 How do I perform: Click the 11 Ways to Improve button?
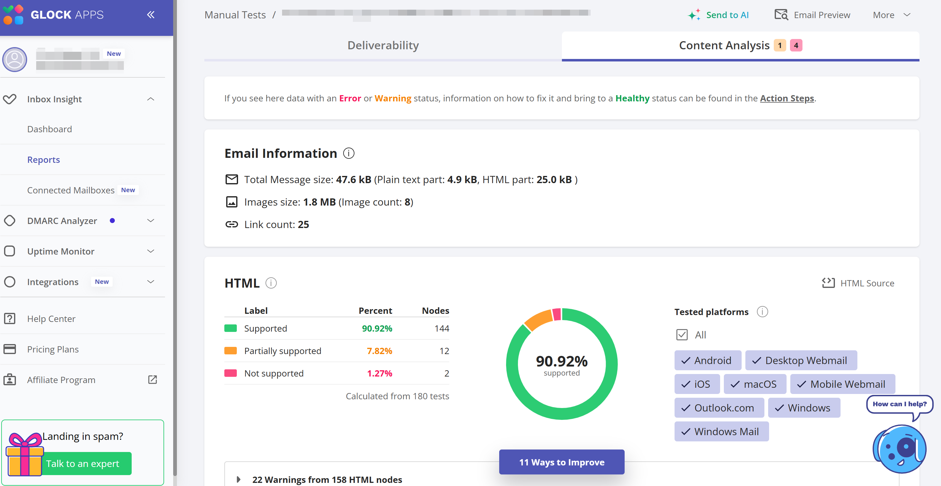(562, 462)
